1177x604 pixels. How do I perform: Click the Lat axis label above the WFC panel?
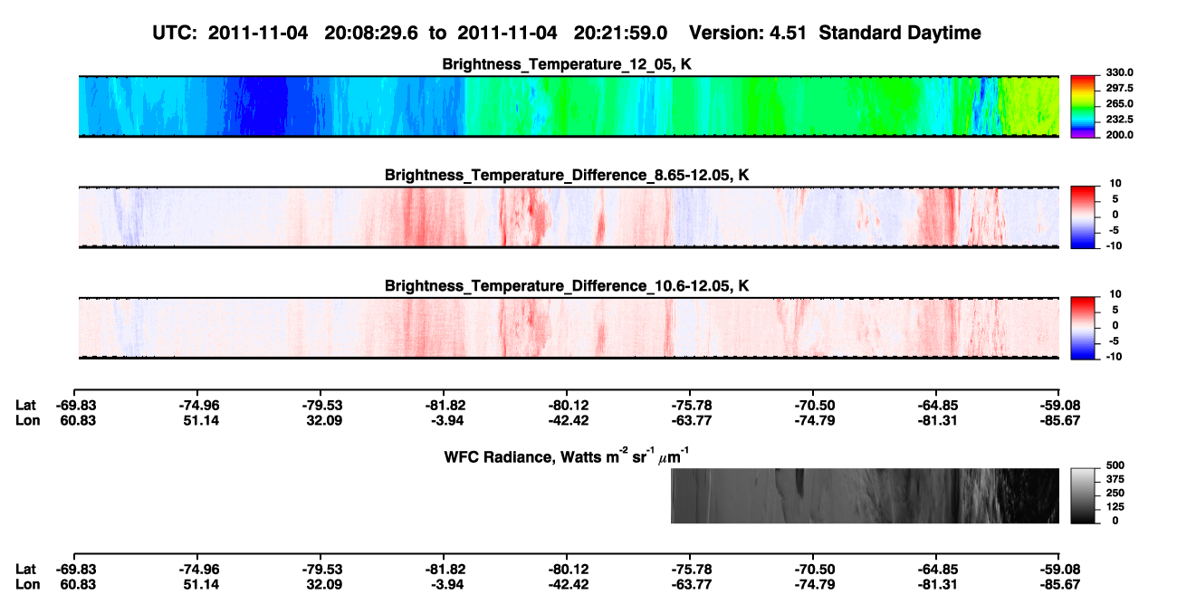click(25, 405)
